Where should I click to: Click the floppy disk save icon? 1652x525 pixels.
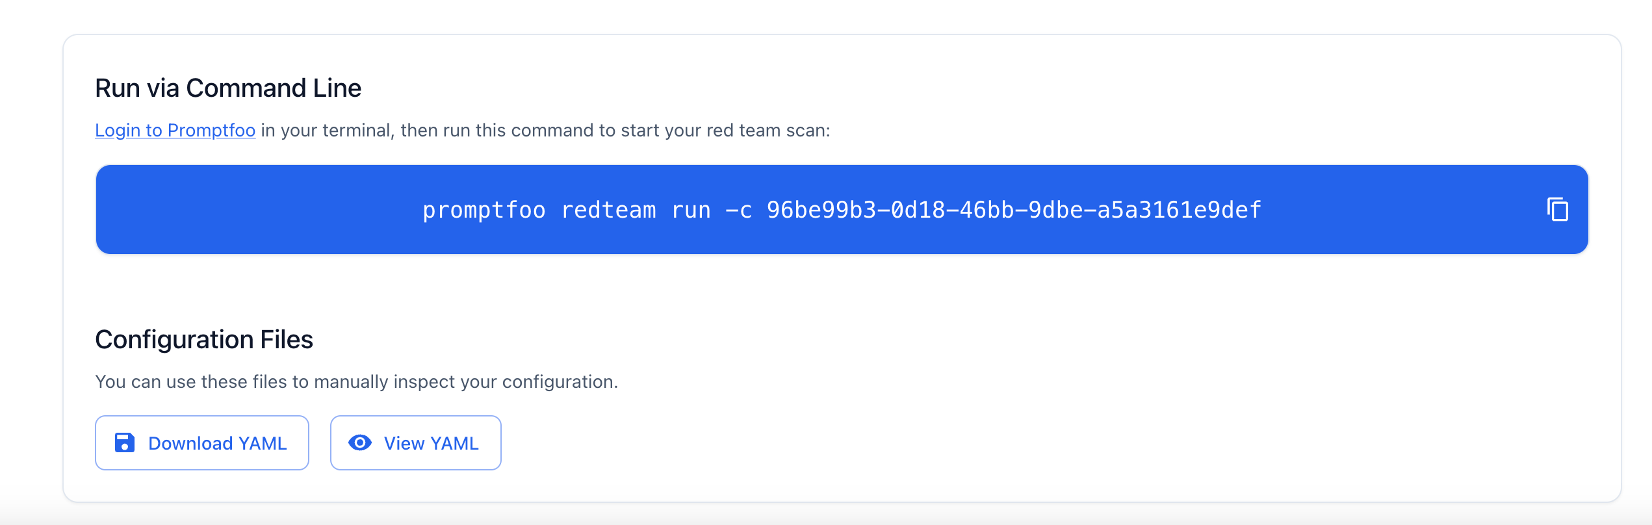pyautogui.click(x=125, y=442)
